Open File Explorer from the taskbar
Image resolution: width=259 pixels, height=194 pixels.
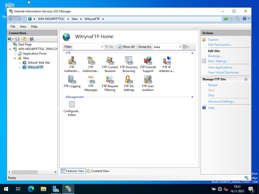(x=44, y=189)
